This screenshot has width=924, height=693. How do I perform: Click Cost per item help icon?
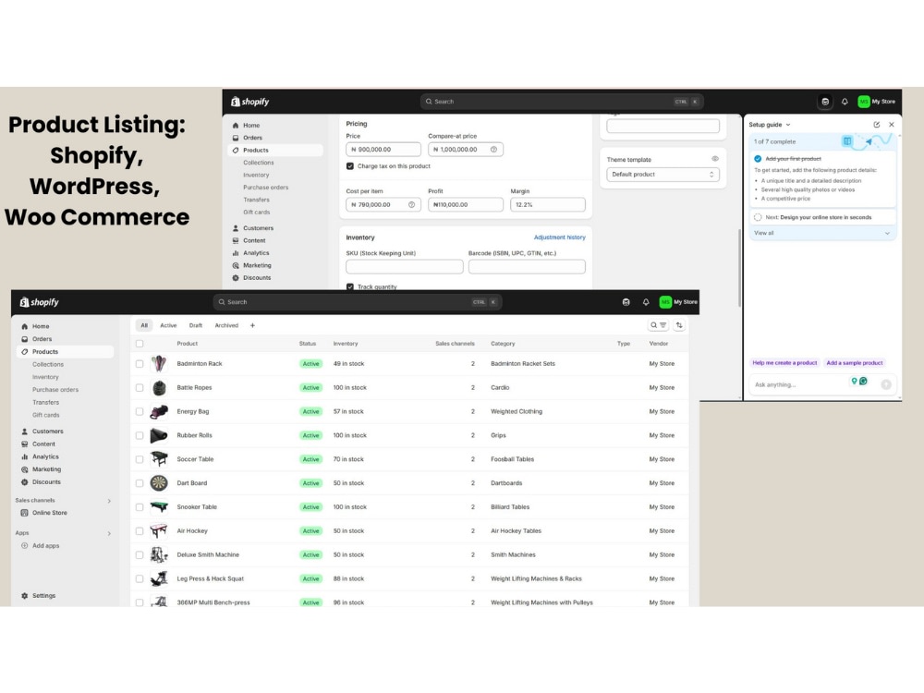pos(411,205)
